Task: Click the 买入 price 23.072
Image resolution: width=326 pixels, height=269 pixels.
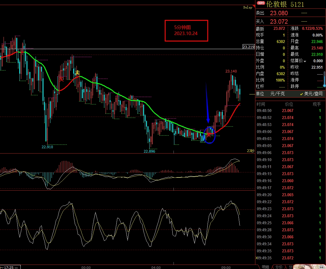Action: point(279,22)
